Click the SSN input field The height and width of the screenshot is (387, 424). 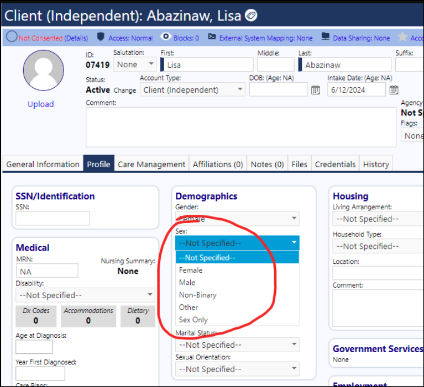(x=53, y=218)
